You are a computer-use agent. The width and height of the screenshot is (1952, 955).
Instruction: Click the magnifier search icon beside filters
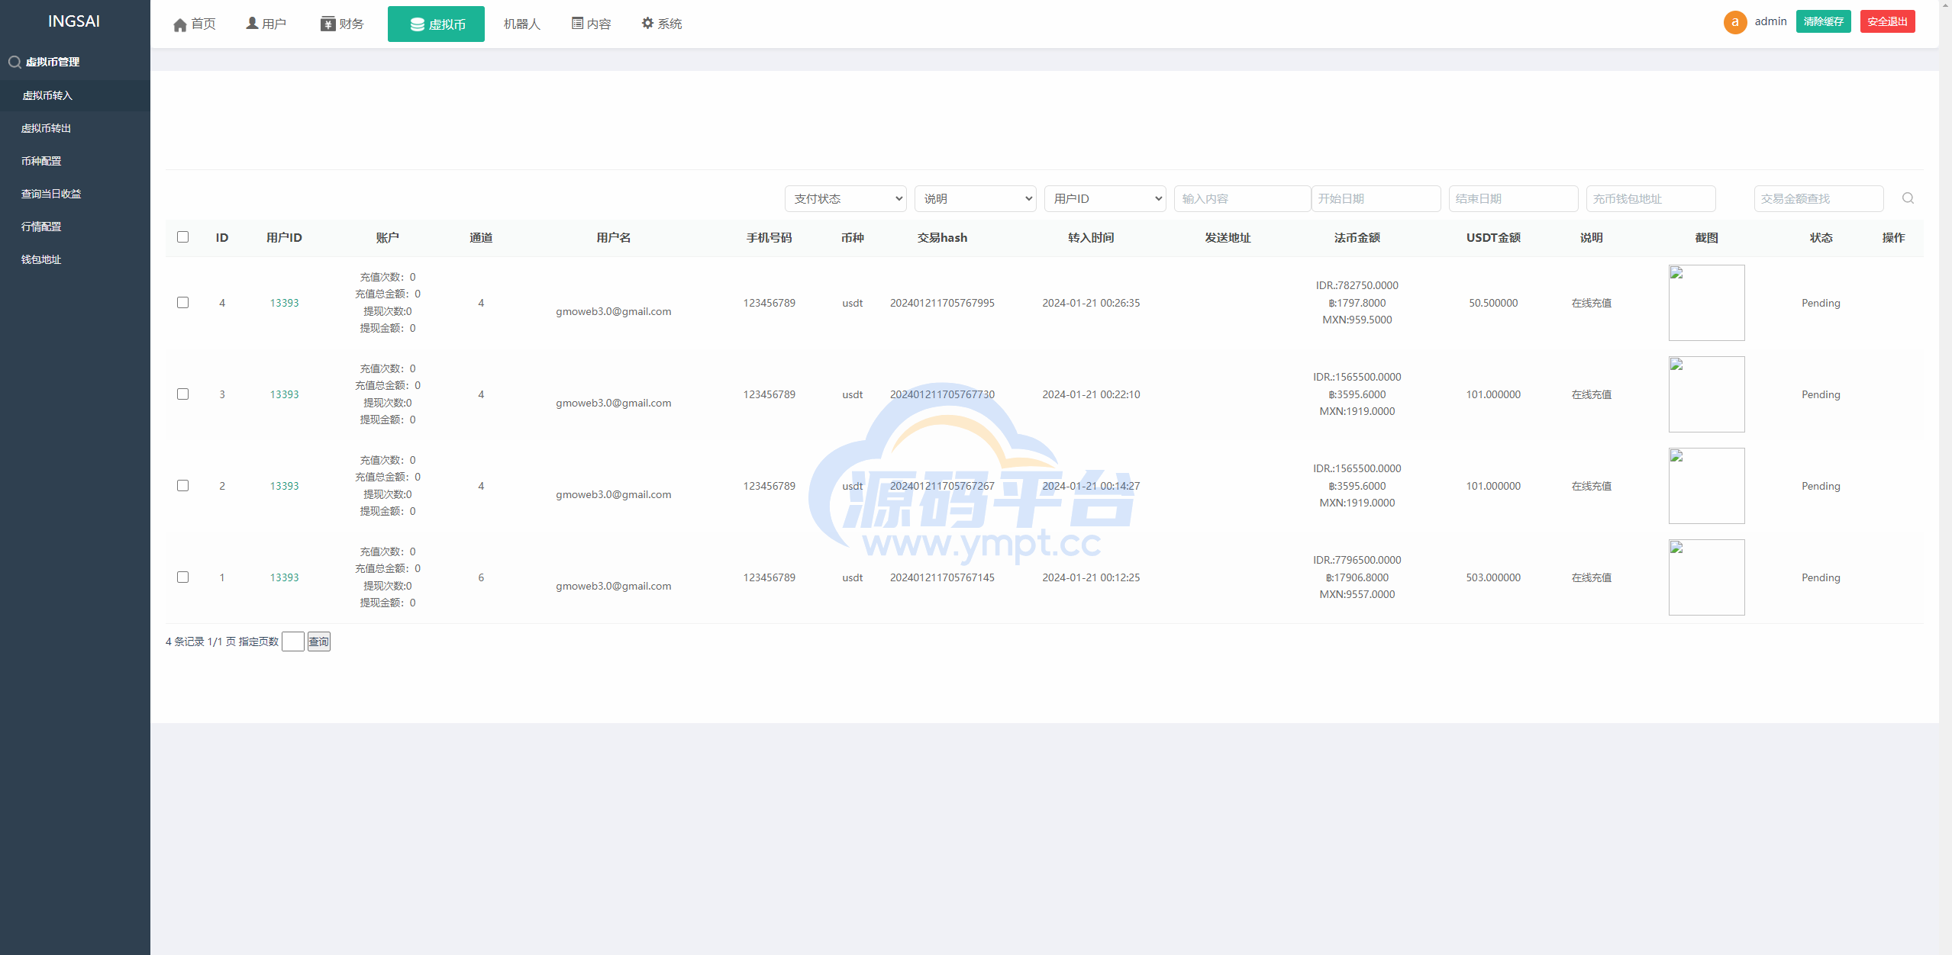[1908, 198]
